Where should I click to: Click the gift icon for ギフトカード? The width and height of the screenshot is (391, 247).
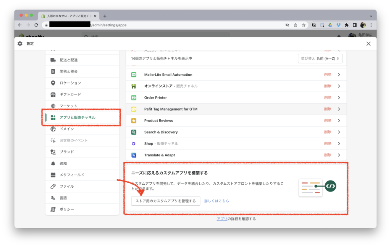[53, 94]
